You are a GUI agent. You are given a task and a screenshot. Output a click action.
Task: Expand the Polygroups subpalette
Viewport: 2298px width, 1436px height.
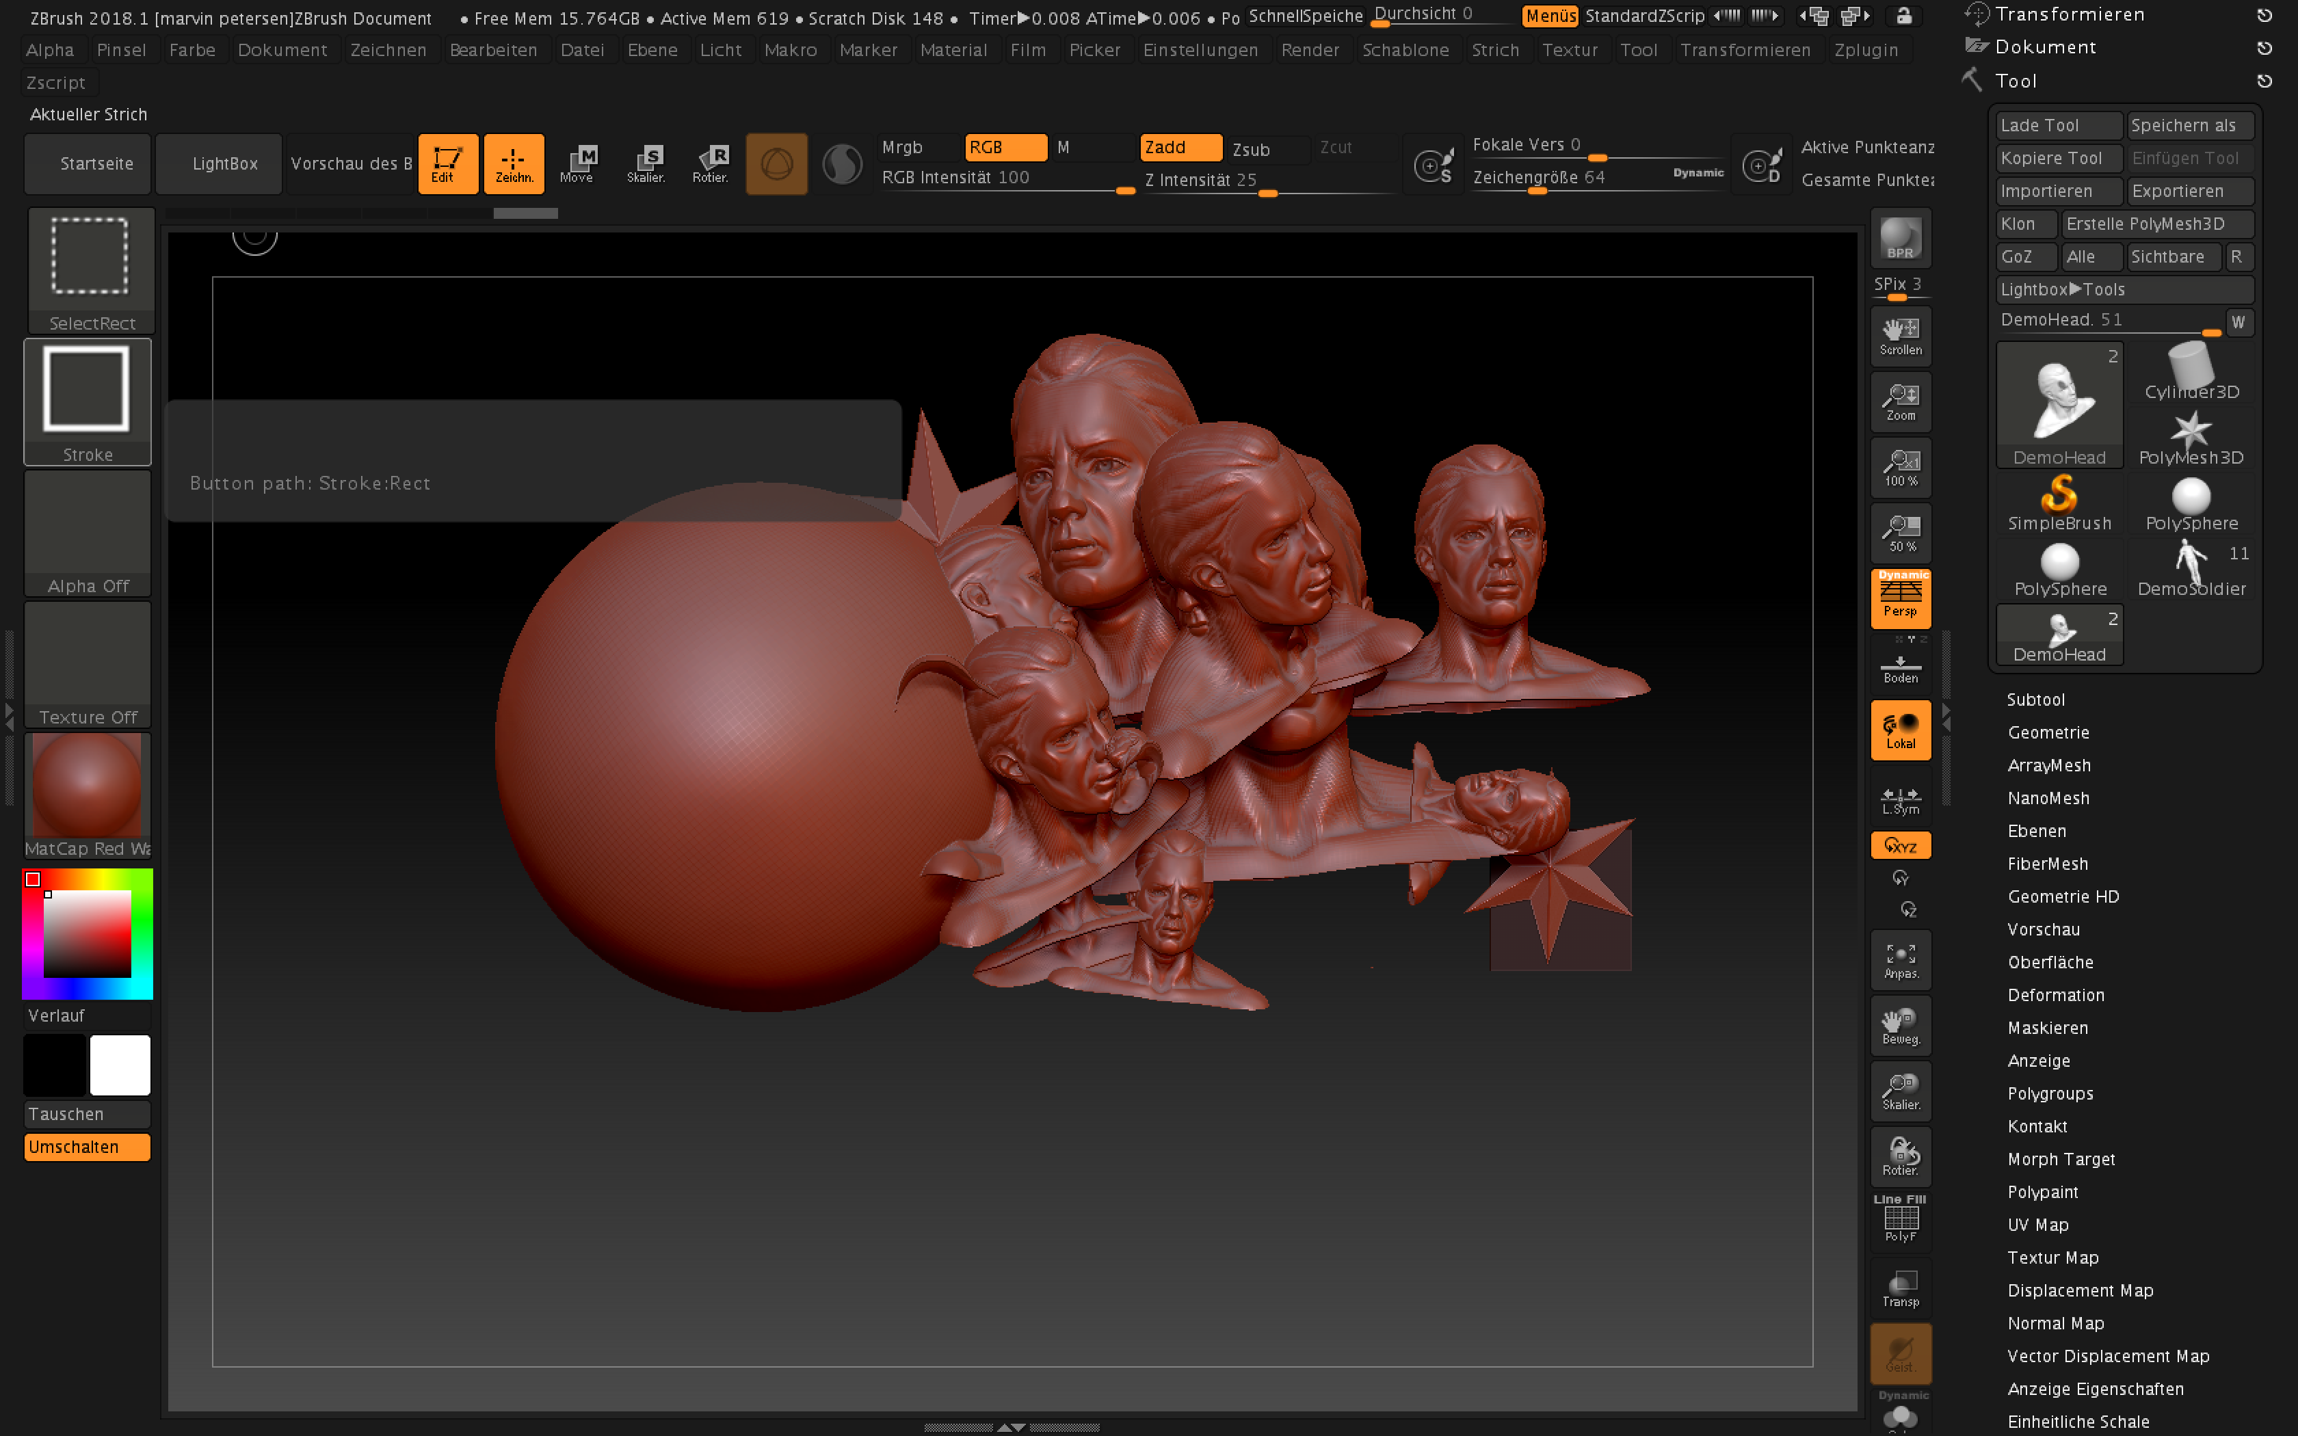(2050, 1093)
